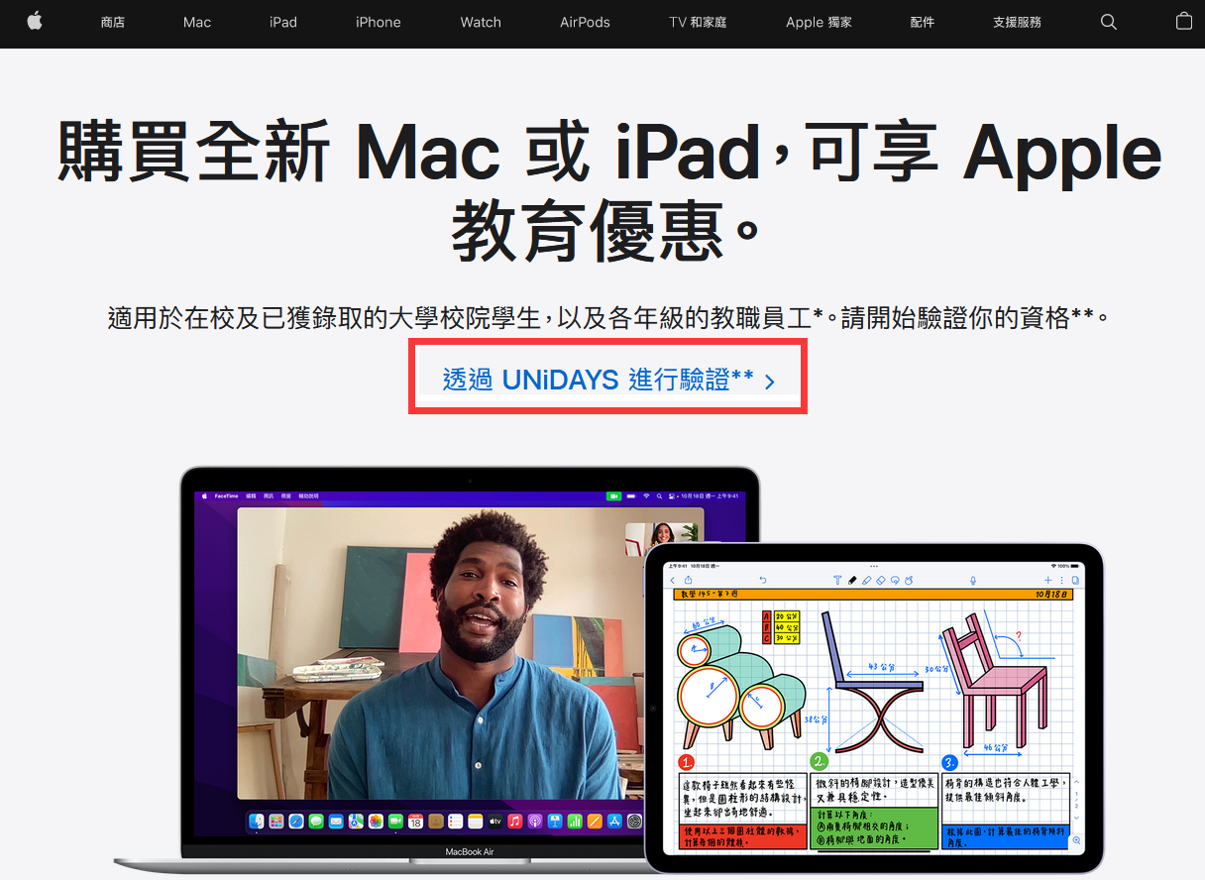Open 支援服務 in the navigation bar
1205x880 pixels.
[1017, 22]
